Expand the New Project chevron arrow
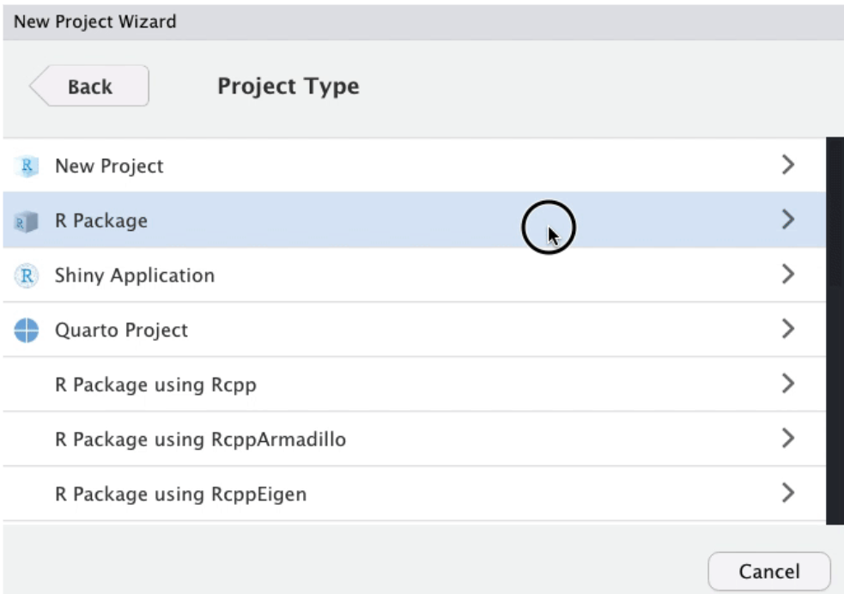The width and height of the screenshot is (844, 594). pyautogui.click(x=788, y=166)
